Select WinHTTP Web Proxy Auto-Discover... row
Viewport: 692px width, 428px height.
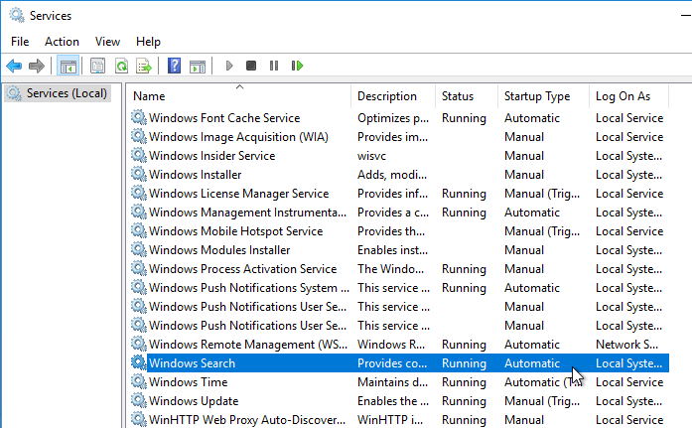399,419
